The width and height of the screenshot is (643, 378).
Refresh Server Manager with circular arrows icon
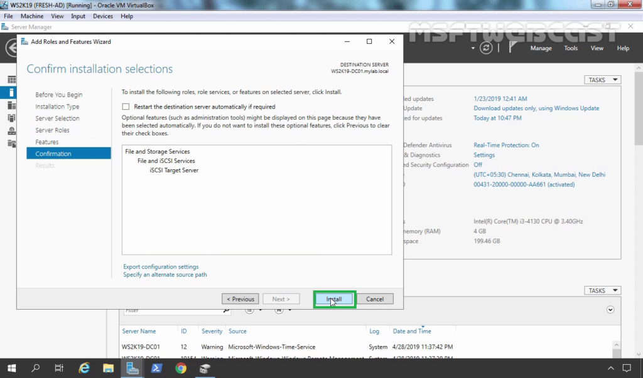tap(486, 48)
